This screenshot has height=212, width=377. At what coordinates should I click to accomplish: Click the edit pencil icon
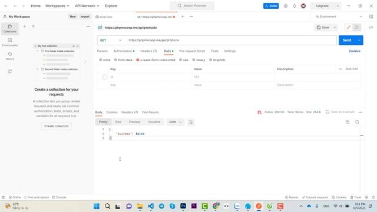348,28
